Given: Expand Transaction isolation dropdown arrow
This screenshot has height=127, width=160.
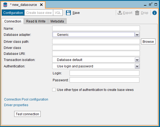Looking at the screenshot, I should pos(137,60).
